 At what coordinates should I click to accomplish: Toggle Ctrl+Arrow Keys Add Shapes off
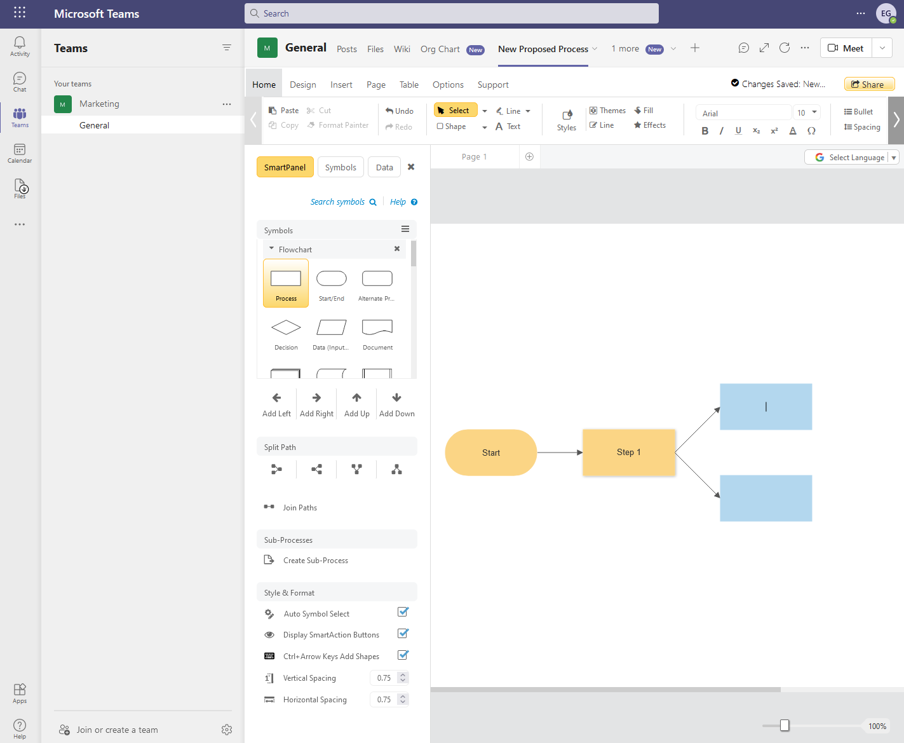403,655
